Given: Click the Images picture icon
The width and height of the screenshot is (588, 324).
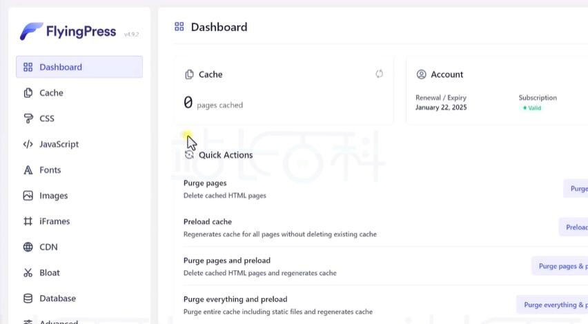Looking at the screenshot, I should (28, 196).
